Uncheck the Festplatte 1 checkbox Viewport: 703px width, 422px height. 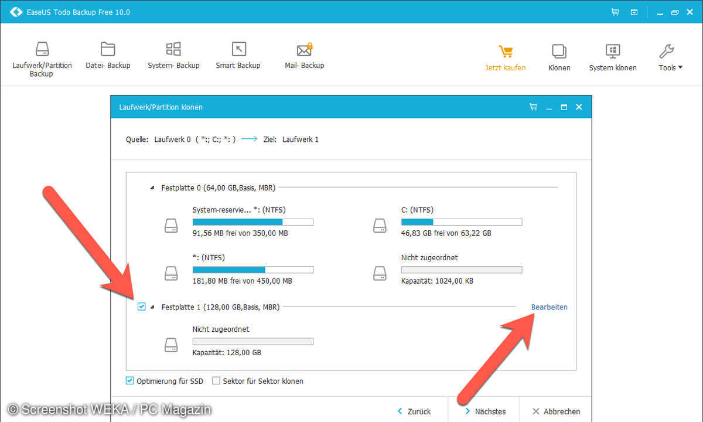click(x=141, y=307)
